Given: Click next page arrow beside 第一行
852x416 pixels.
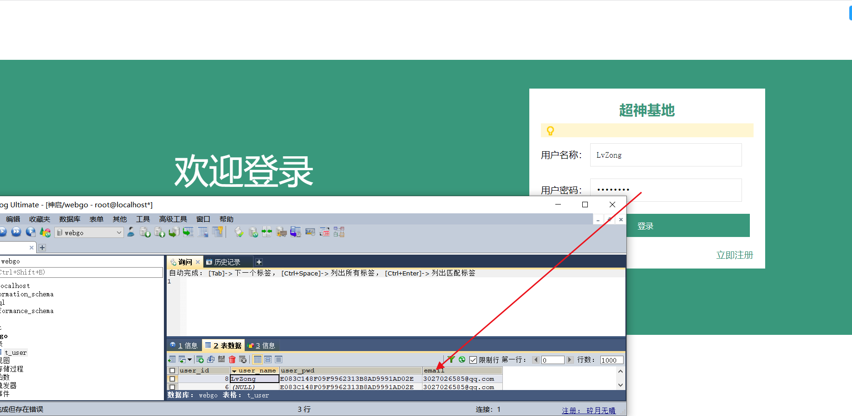Looking at the screenshot, I should 570,360.
